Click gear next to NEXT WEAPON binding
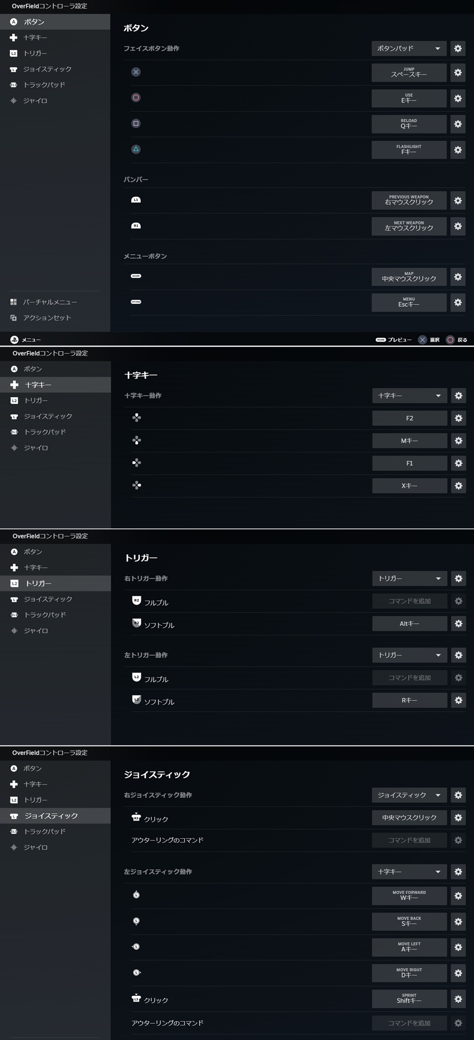Screen dimensions: 474x1040 [x=457, y=226]
